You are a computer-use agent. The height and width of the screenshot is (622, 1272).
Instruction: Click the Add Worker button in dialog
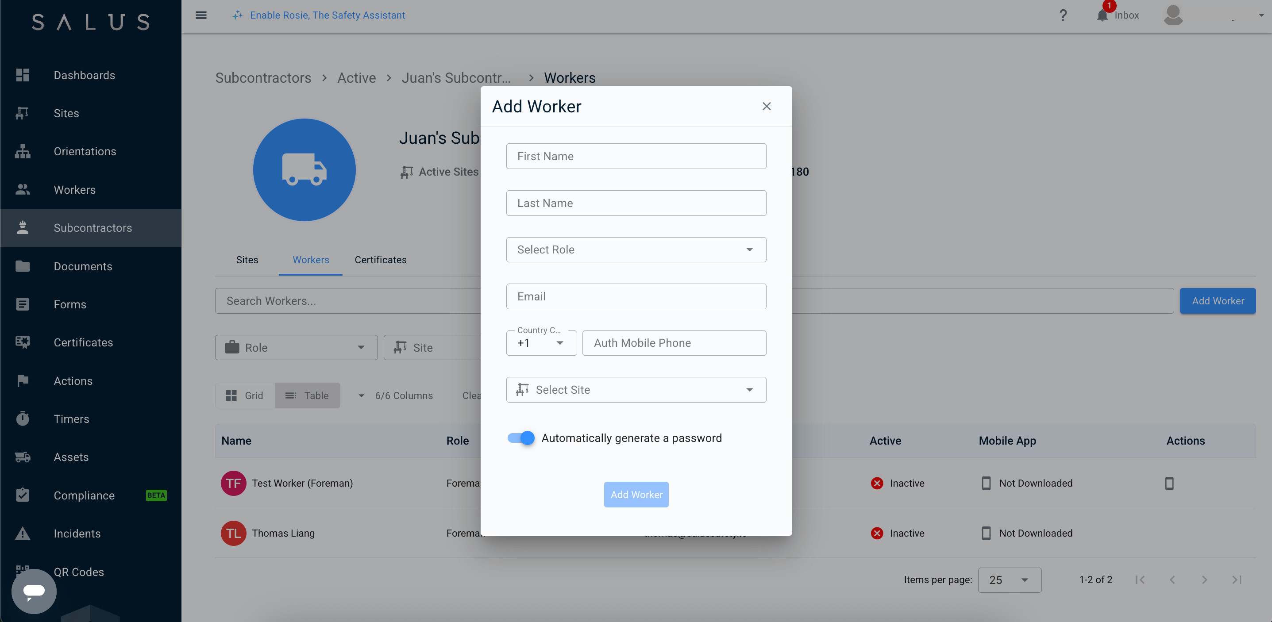pyautogui.click(x=636, y=495)
